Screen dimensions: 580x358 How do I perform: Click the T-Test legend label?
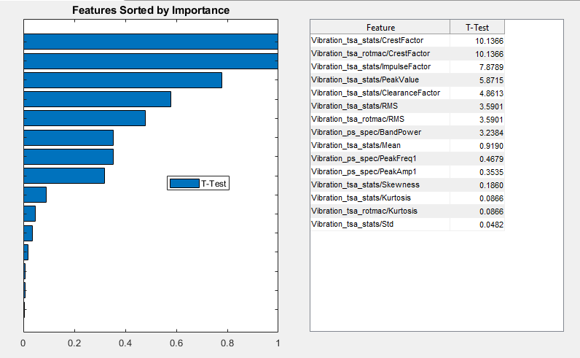[x=213, y=184]
